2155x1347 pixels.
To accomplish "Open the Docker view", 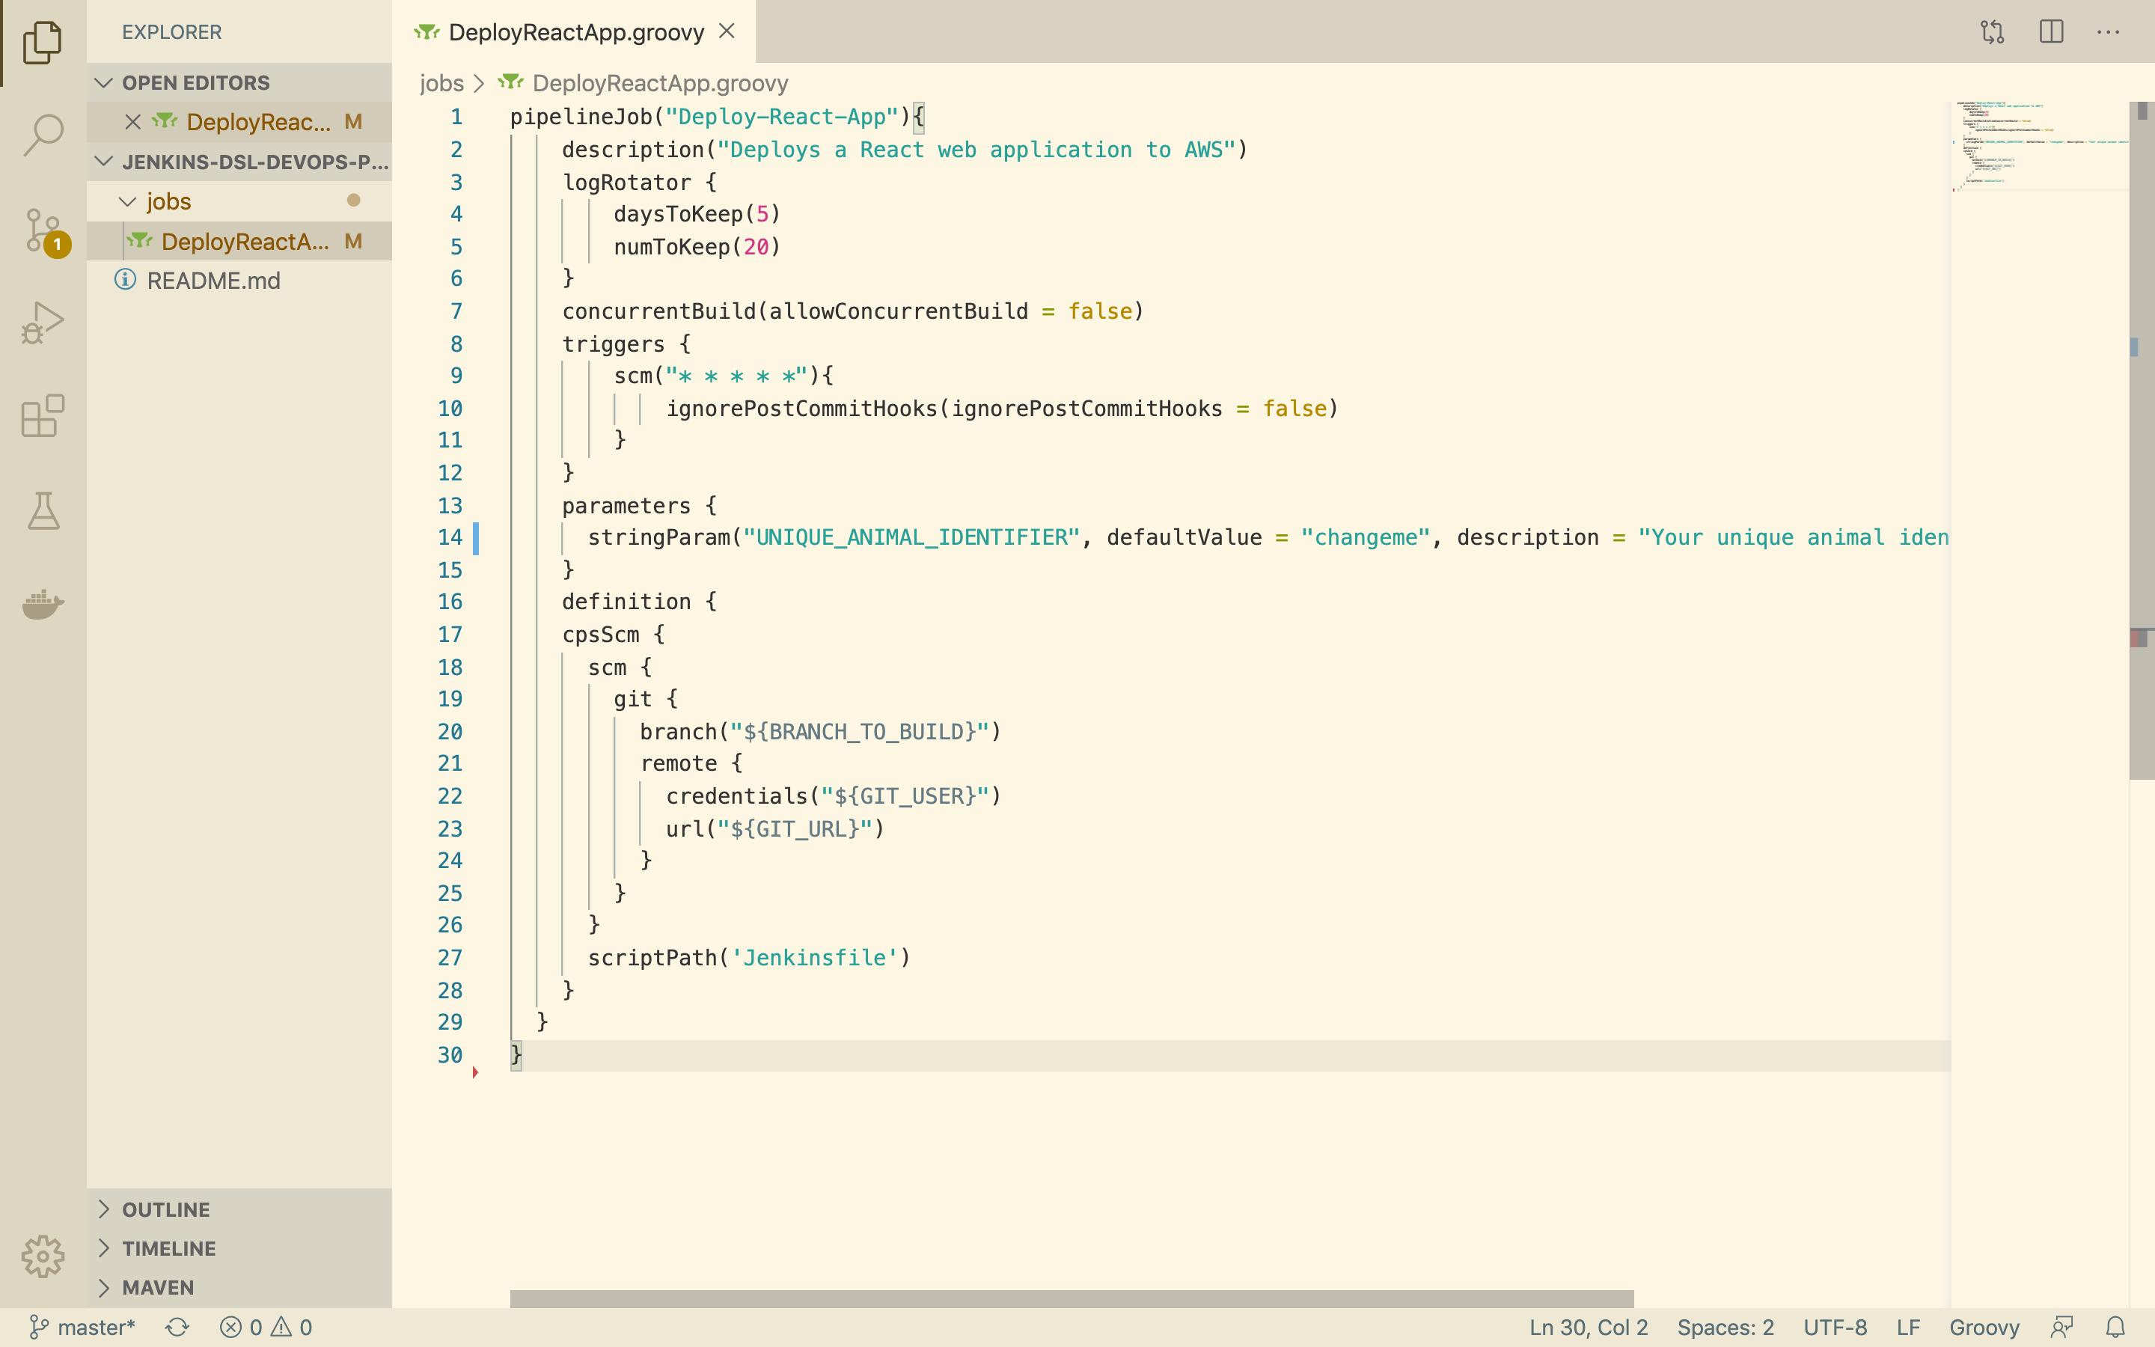I will tap(43, 604).
